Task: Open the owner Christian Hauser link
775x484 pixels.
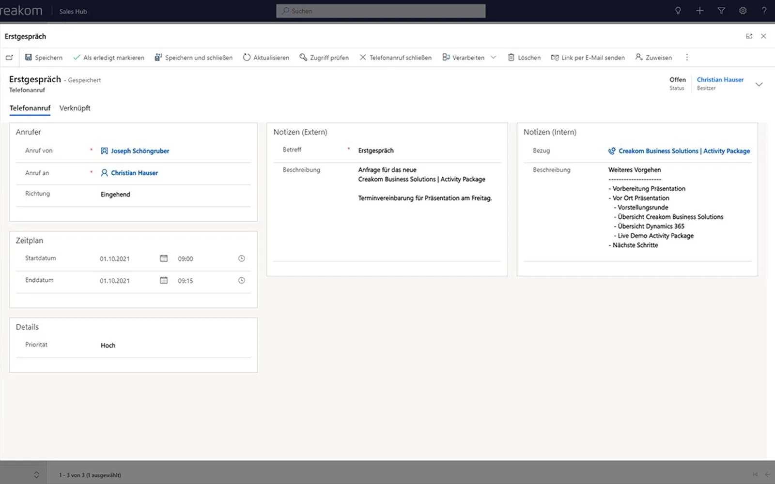Action: point(720,79)
